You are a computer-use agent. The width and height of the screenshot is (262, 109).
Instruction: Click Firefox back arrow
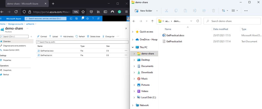(2, 12)
